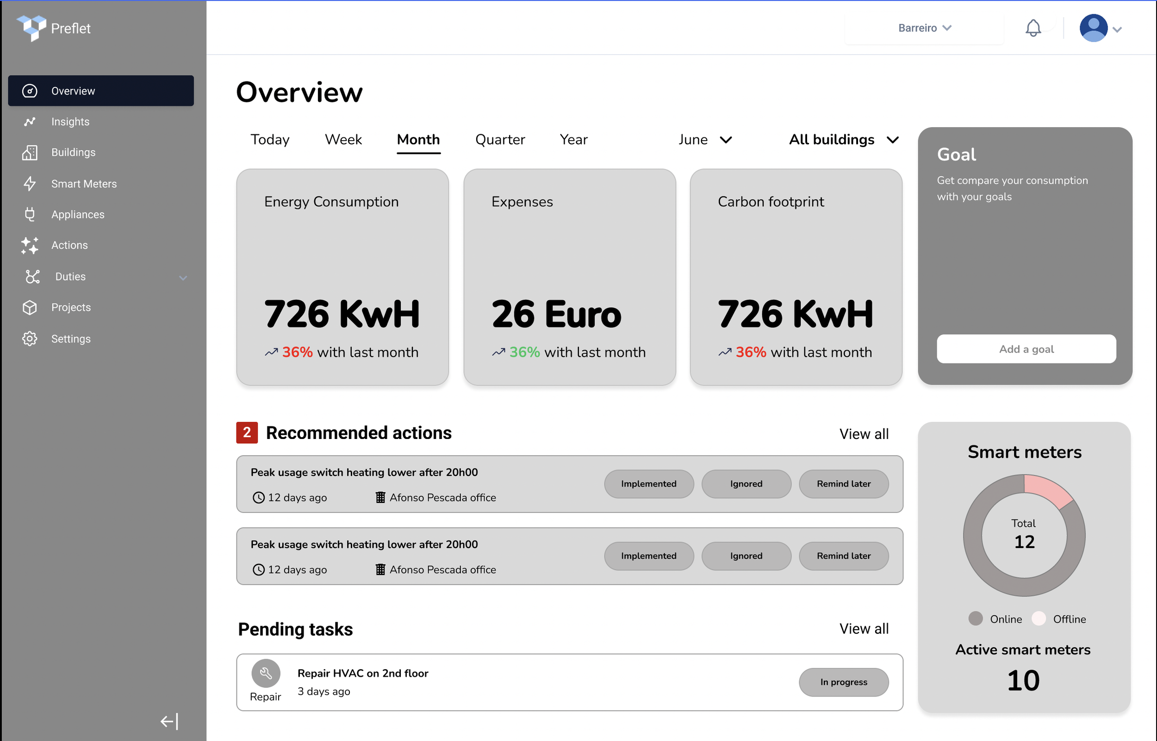Screen dimensions: 1157x741
Task: Expand the Duties submenu chevron
Action: (x=183, y=278)
